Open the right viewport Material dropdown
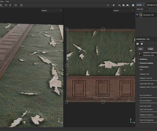The width and height of the screenshot is (157, 131). (x=123, y=10)
